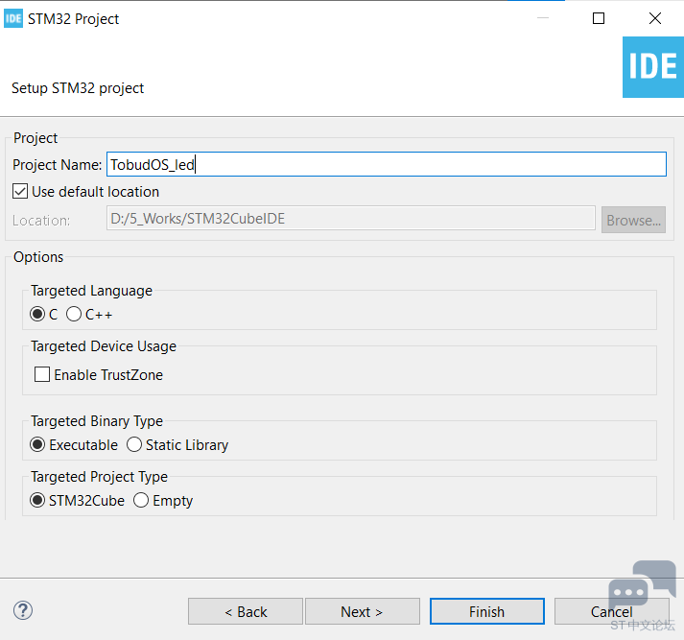Minimize the STM32 Project dialog

pos(543,18)
